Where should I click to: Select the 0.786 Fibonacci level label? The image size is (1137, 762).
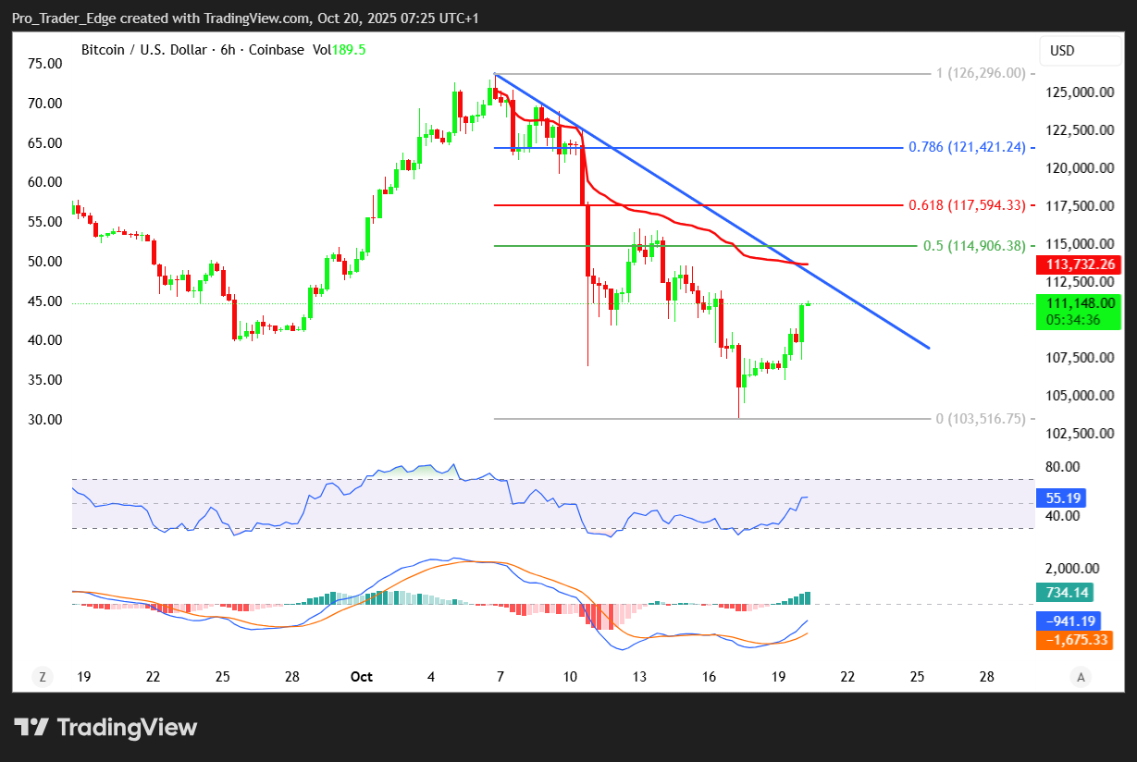click(967, 147)
